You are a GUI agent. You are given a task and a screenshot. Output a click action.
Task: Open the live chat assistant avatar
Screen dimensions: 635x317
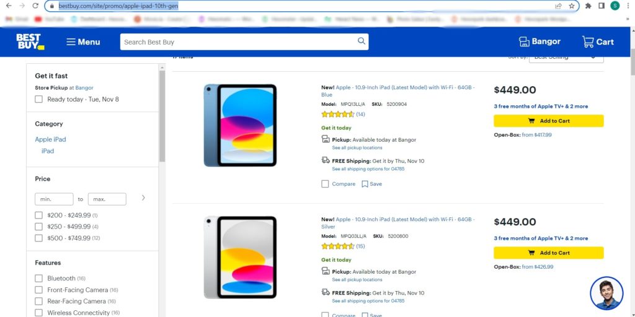click(x=606, y=293)
